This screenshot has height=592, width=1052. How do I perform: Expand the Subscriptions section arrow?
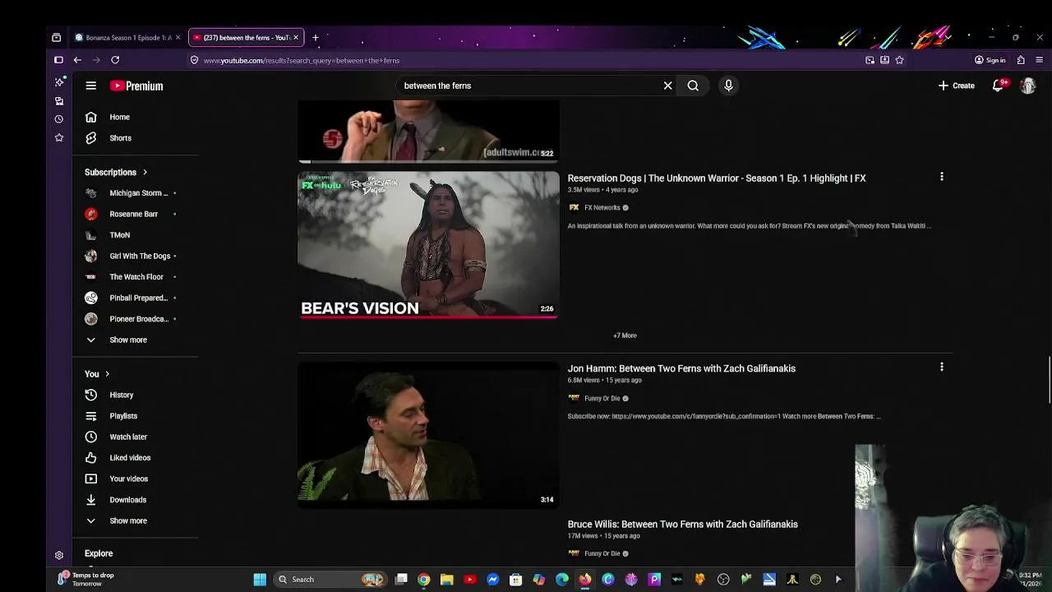[x=145, y=173]
